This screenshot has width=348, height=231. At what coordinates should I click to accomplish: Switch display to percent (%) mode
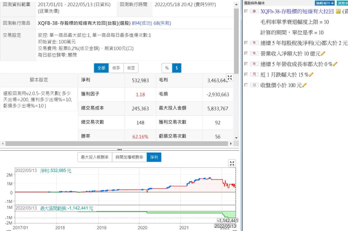click(x=167, y=68)
